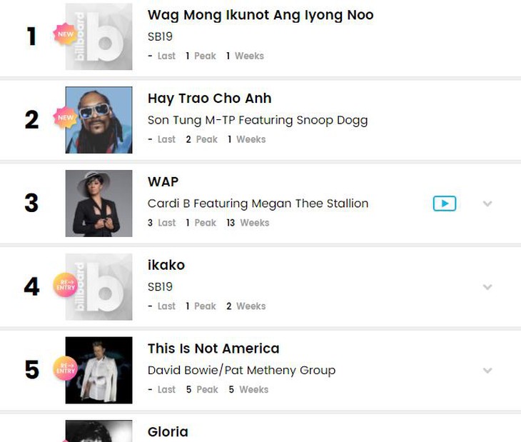This screenshot has width=521, height=442.
Task: Open the WAP cover art thumbnail
Action: pos(99,204)
